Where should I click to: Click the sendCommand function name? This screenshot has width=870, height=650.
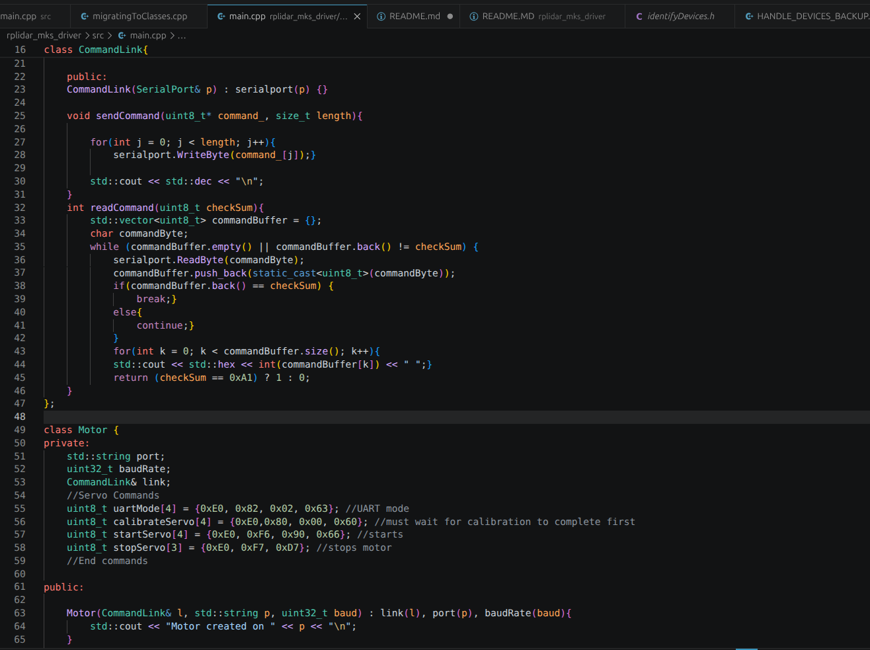[128, 116]
